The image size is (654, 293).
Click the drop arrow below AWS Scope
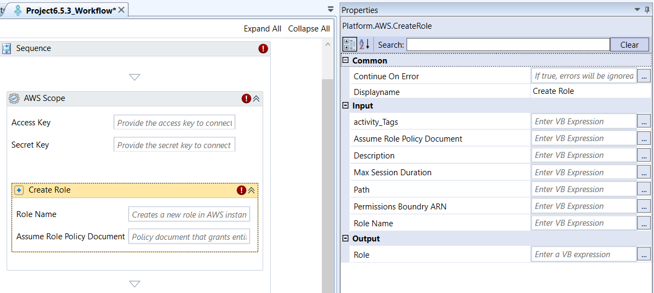coord(135,284)
